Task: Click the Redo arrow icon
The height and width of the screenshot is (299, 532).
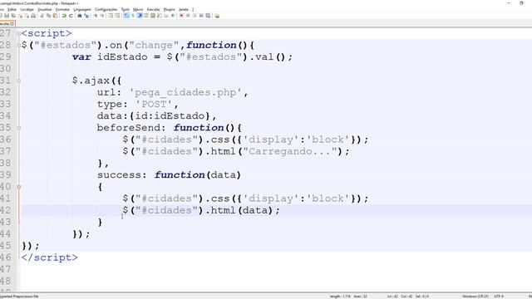Action: pyautogui.click(x=71, y=16)
